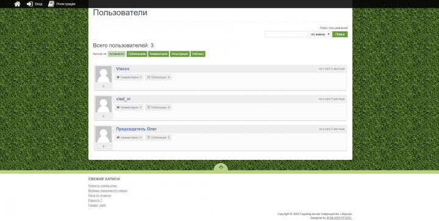Click Председатель Олег's publications counter
Image resolution: width=439 pixels, height=221 pixels.
158,137
